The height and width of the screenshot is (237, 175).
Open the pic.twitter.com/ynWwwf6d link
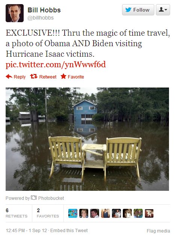point(56,65)
